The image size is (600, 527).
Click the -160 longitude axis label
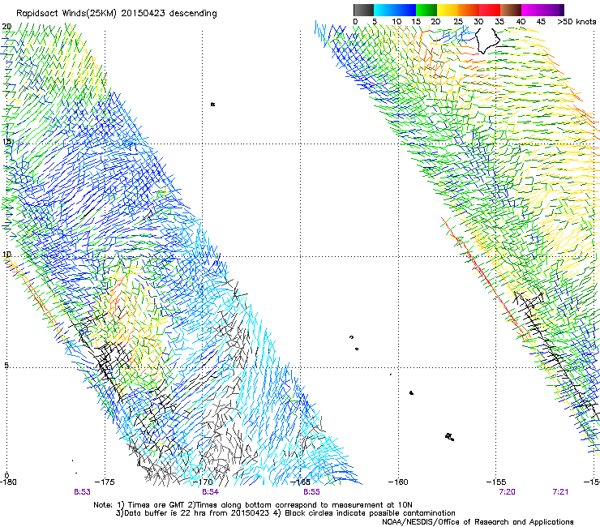click(398, 482)
